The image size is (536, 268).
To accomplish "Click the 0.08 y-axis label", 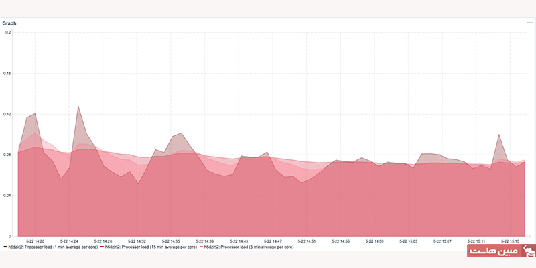I will [x=7, y=155].
